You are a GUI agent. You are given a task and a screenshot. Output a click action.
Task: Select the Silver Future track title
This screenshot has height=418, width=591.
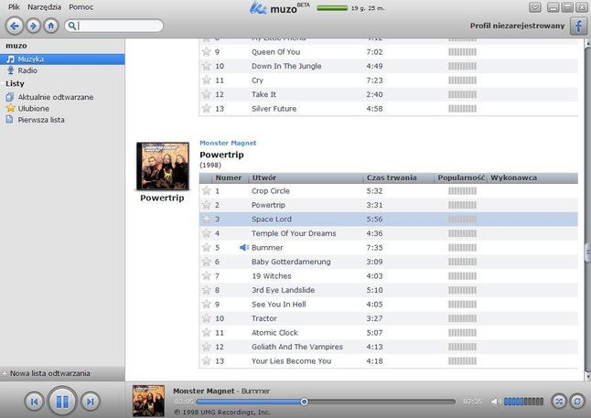(x=274, y=109)
